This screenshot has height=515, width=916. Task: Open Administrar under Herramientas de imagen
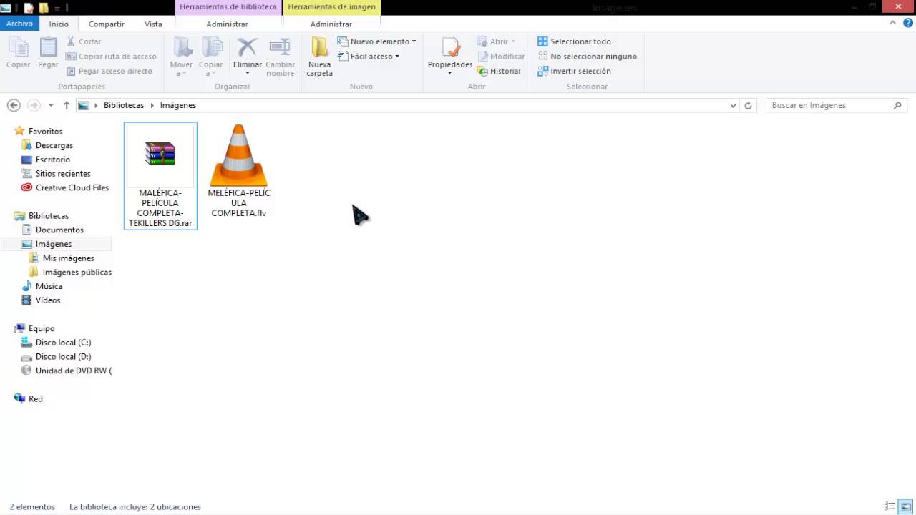[331, 24]
